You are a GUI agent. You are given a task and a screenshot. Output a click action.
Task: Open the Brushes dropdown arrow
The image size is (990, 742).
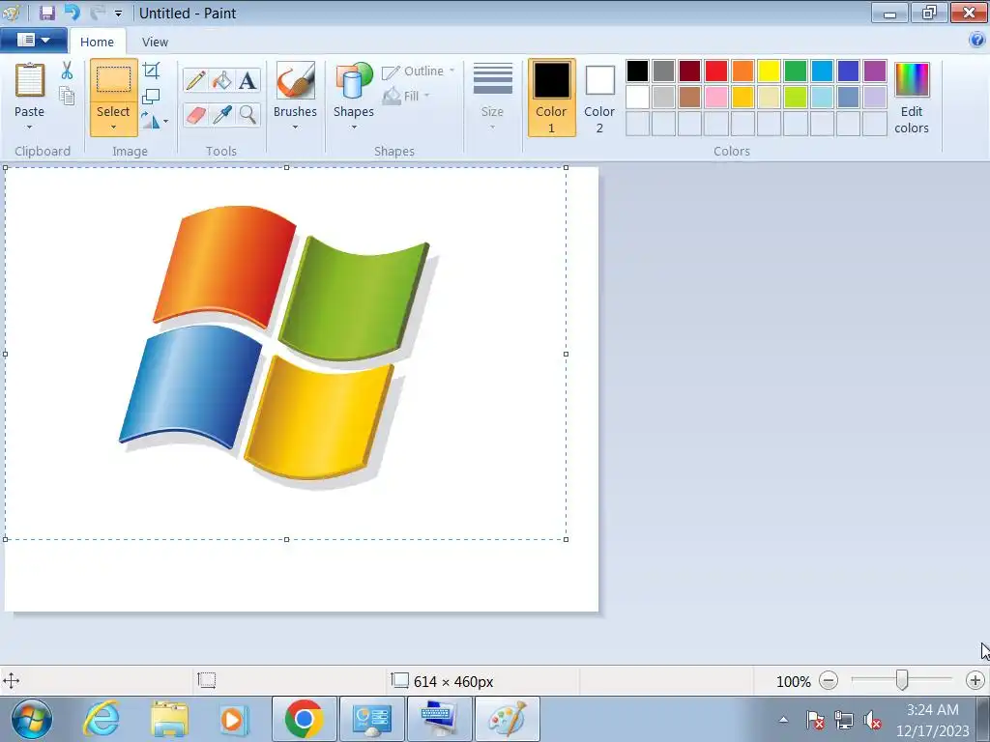pyautogui.click(x=296, y=128)
